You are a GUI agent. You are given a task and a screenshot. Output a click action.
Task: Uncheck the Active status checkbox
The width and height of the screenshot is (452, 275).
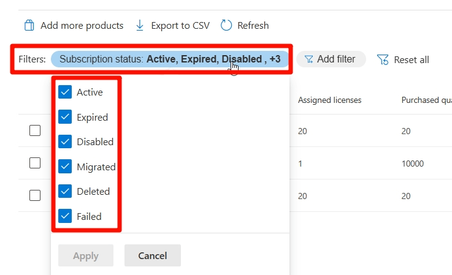click(x=65, y=92)
